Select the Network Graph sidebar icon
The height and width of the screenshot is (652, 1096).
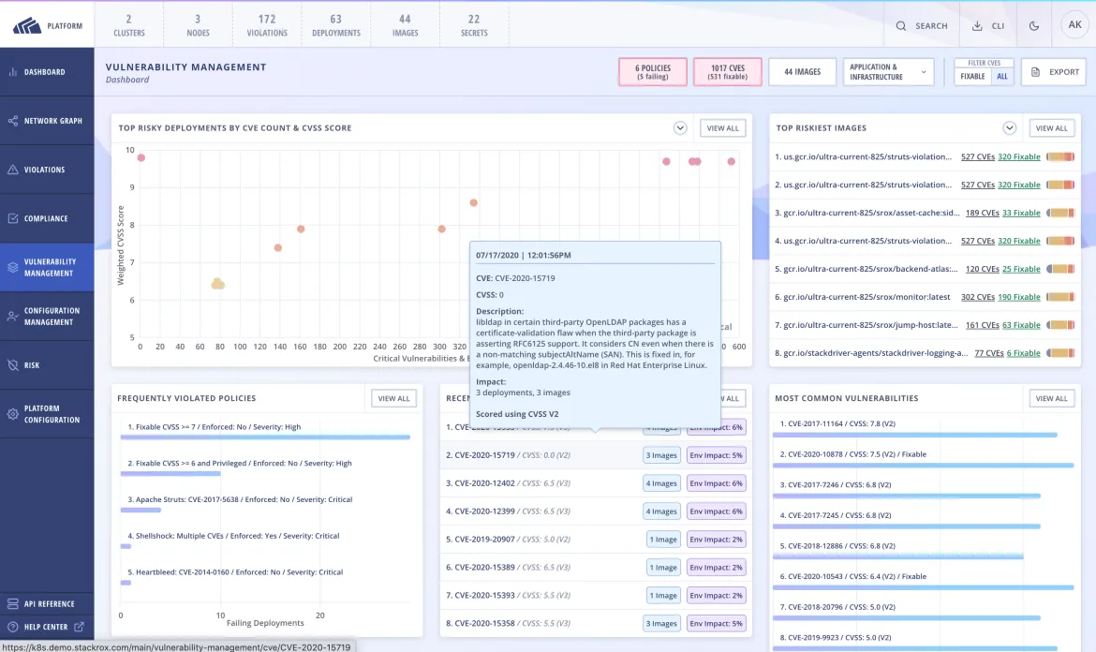(13, 120)
